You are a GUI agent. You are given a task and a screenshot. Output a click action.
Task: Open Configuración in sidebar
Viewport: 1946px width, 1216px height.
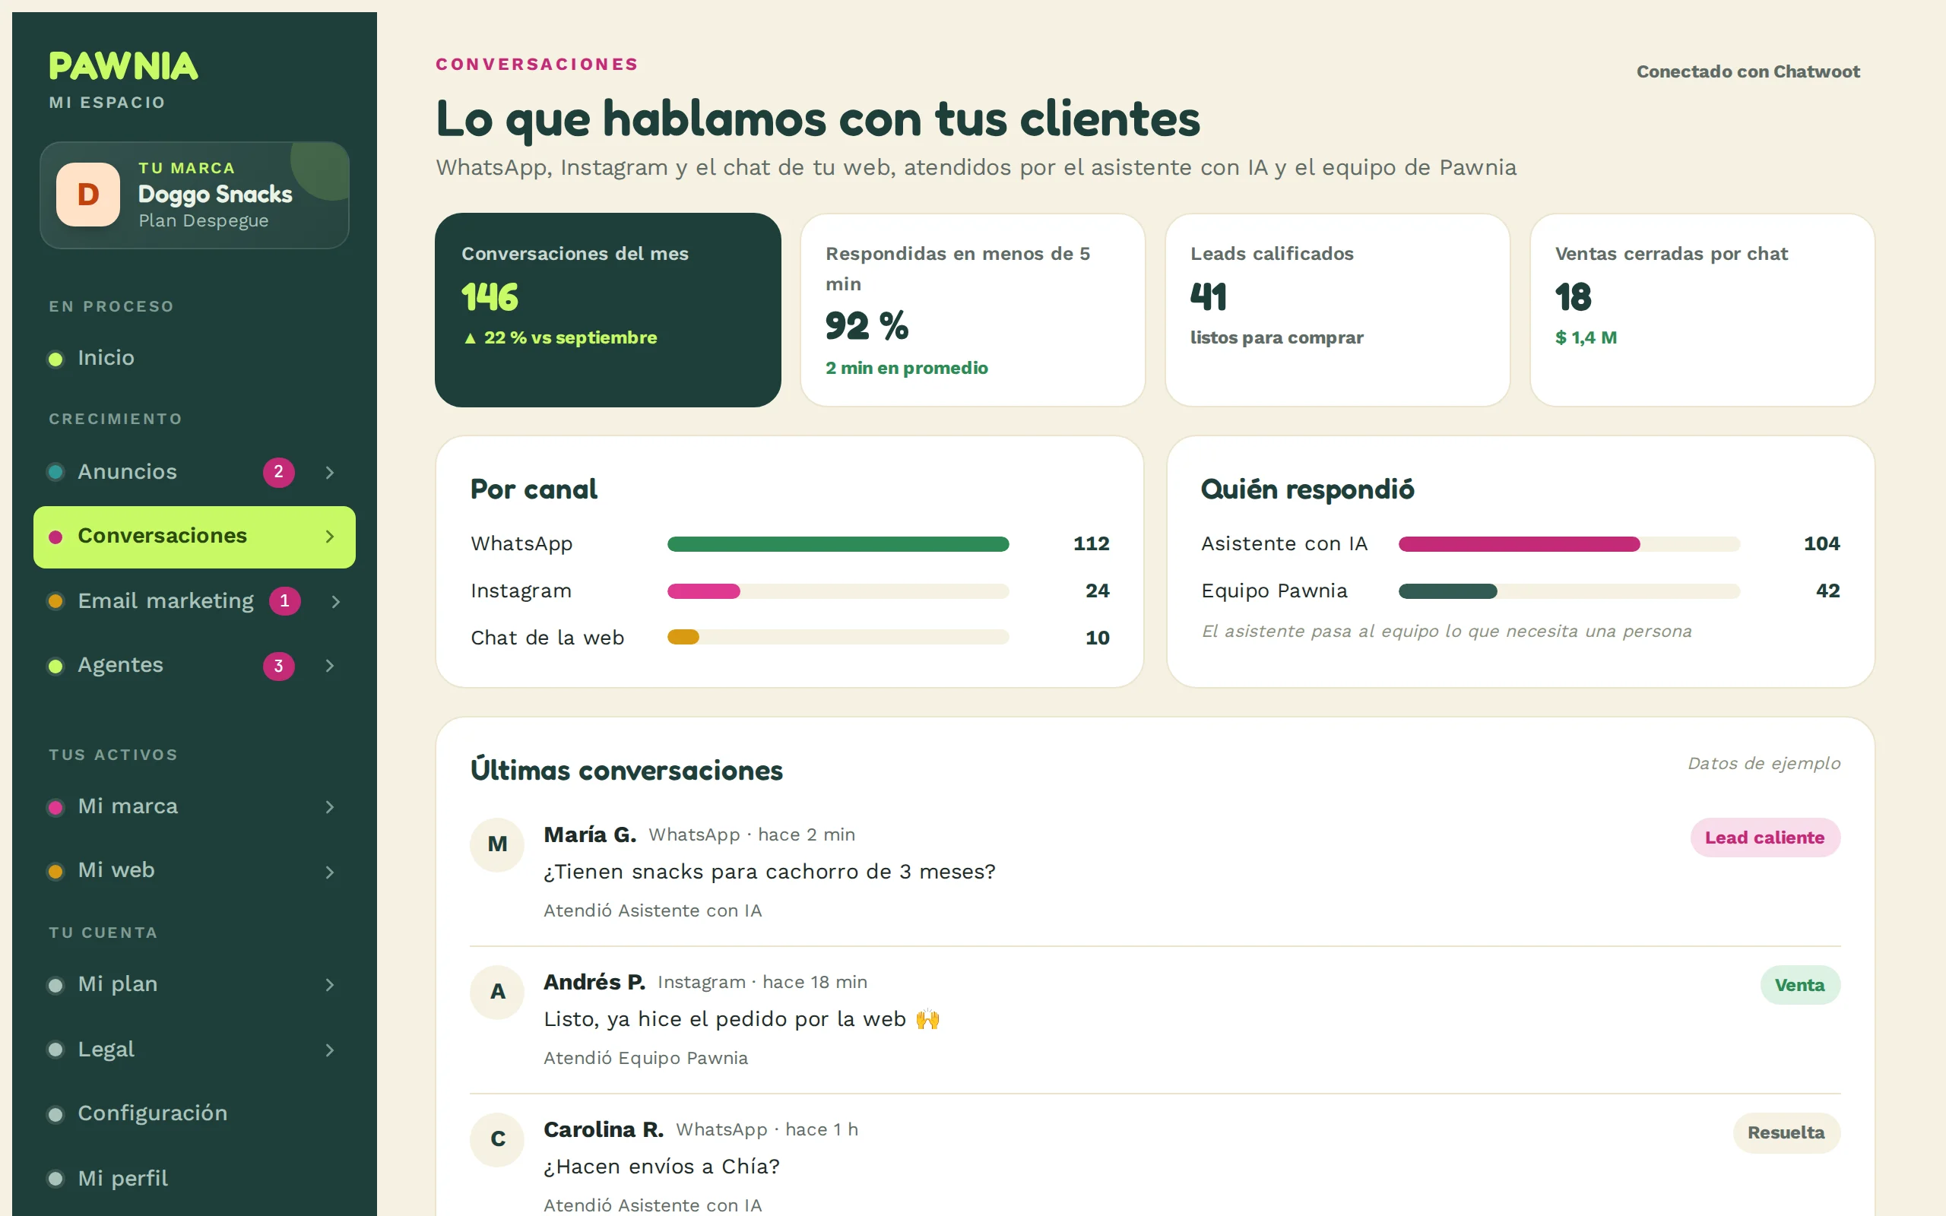pos(194,1114)
